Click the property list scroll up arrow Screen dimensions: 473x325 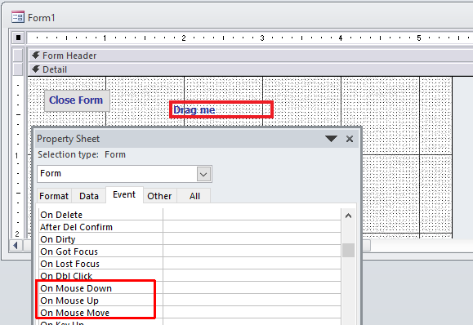point(348,216)
